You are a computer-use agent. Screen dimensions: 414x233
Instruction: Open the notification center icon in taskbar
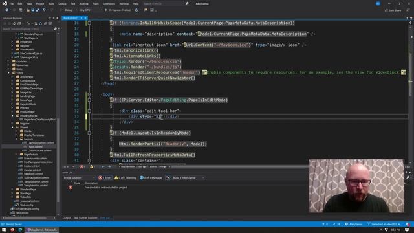coord(407,230)
